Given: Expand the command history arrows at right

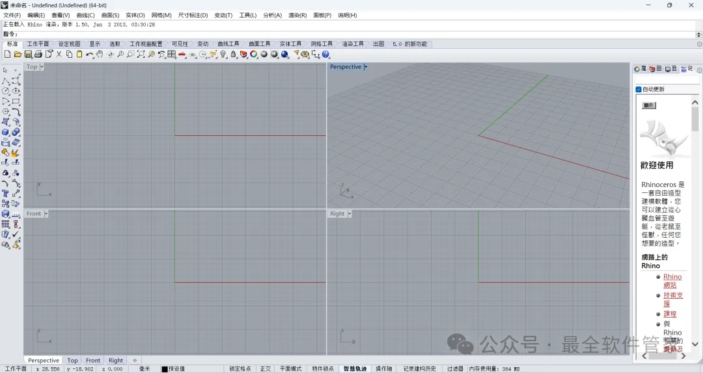Looking at the screenshot, I should tap(698, 34).
